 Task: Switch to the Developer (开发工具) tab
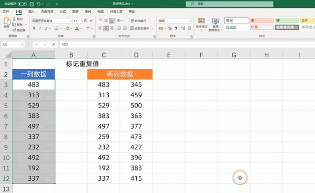click(x=116, y=12)
